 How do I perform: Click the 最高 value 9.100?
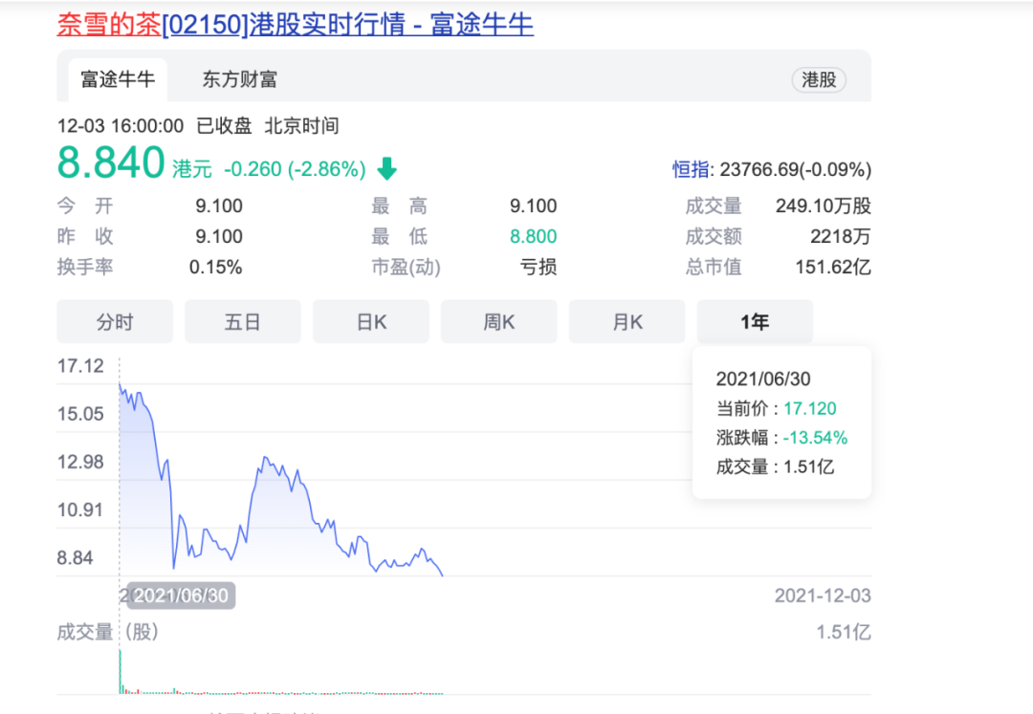pos(533,206)
